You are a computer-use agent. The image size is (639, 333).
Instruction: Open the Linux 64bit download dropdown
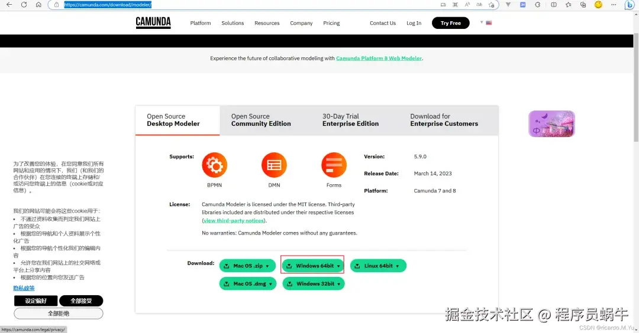378,266
